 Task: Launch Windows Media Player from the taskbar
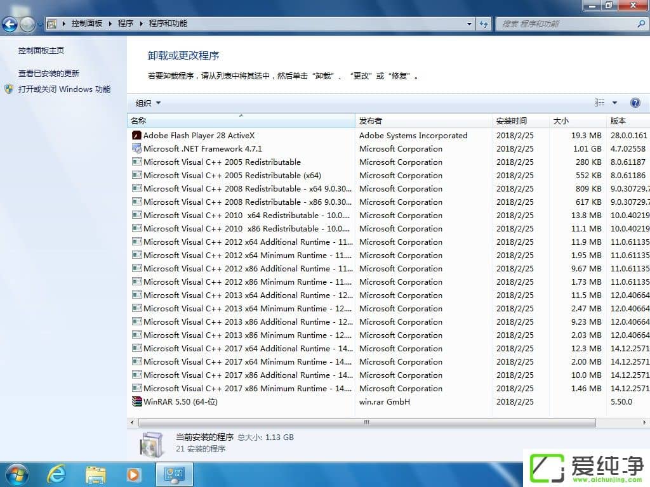[134, 474]
